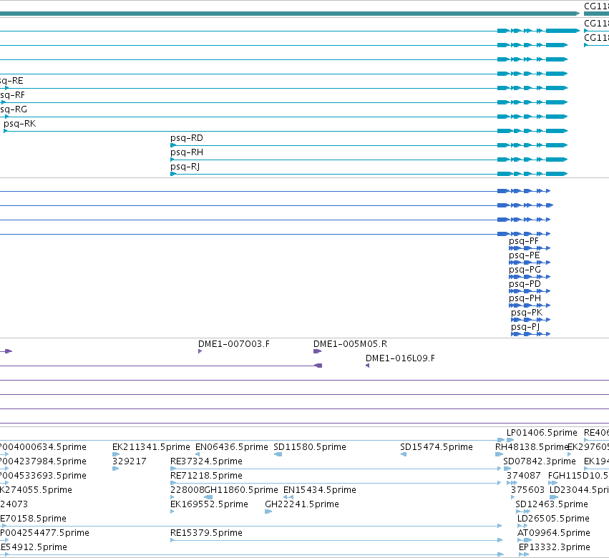Select the feature labeled 329217

click(x=130, y=461)
